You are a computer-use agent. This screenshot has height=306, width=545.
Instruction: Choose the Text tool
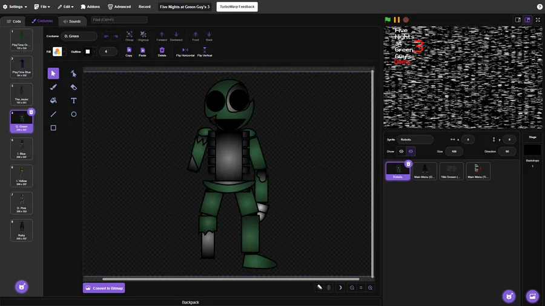click(73, 100)
